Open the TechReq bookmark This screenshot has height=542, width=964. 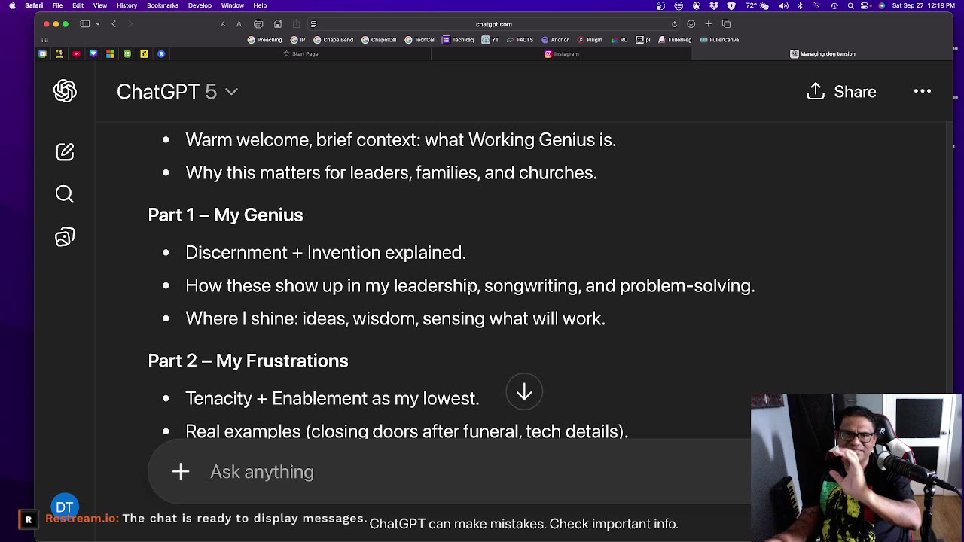click(458, 40)
